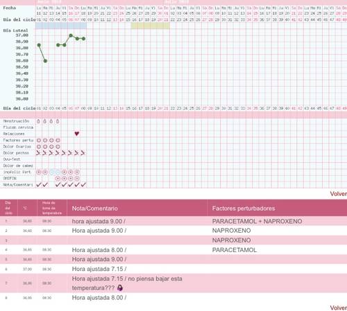Click the Factores pertu icon on cycle day 04

click(58, 140)
